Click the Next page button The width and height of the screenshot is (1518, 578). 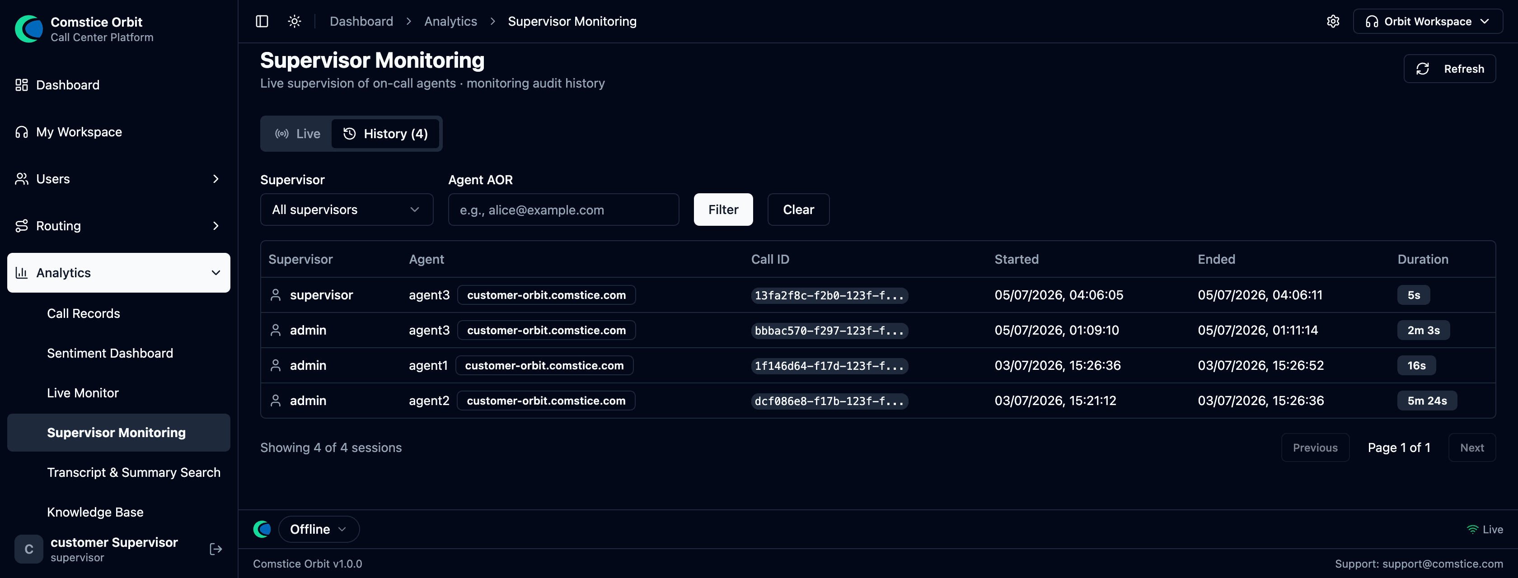pos(1472,448)
